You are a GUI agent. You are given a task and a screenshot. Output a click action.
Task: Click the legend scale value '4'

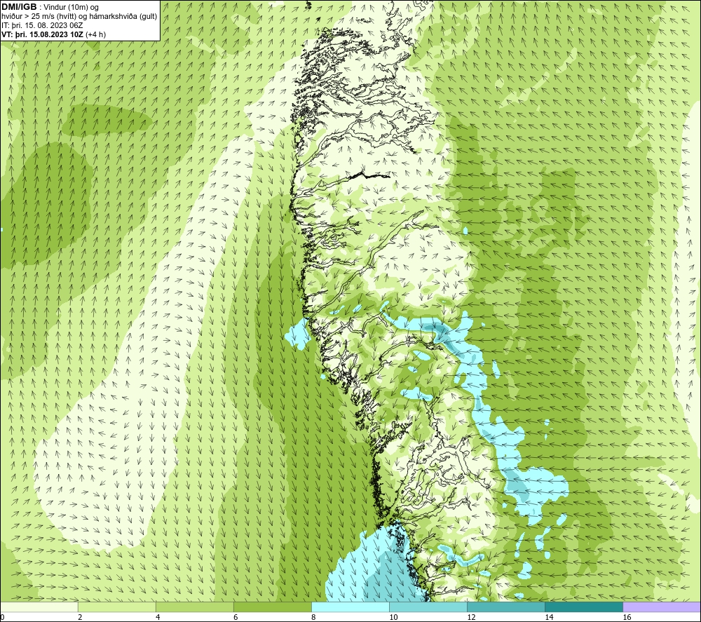[158, 617]
